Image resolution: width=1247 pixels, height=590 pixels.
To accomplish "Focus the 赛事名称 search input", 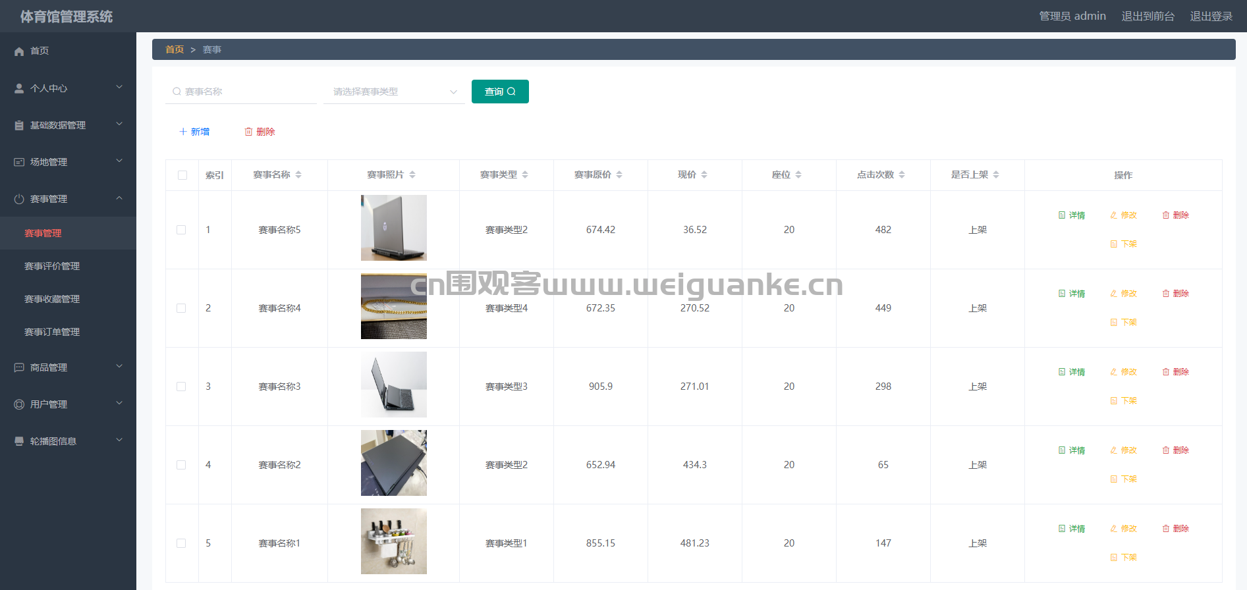I will [x=241, y=92].
